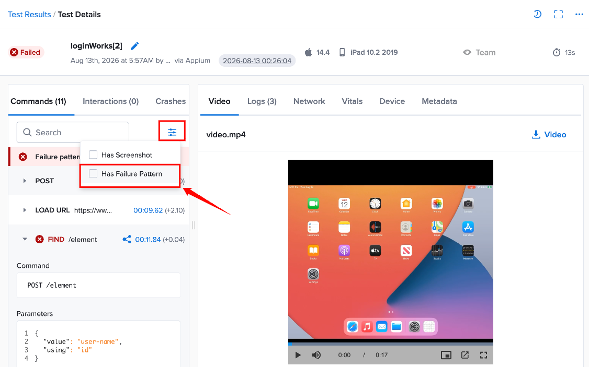589x367 pixels.
Task: Open the Logs (3) tab
Action: (262, 101)
